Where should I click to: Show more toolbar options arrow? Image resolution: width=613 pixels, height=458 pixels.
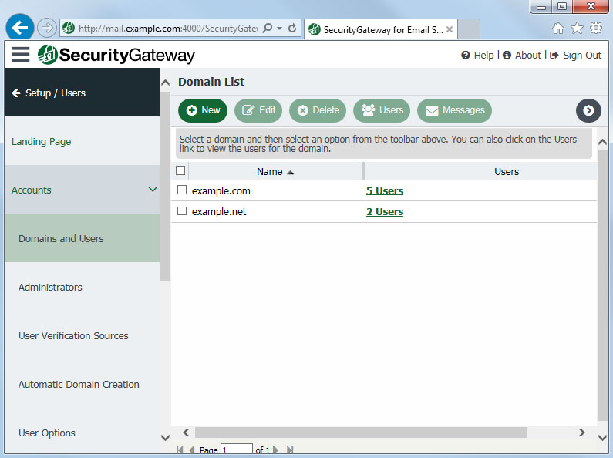(x=588, y=110)
